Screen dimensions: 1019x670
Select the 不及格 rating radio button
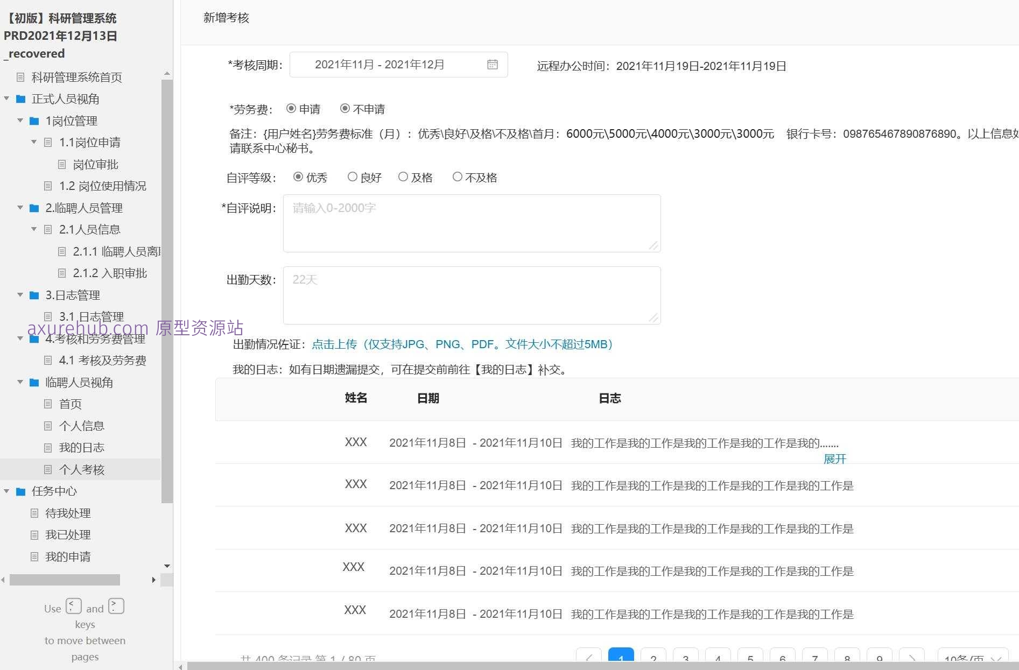point(458,177)
